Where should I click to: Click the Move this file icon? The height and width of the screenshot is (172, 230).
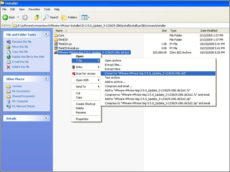coord(9,47)
